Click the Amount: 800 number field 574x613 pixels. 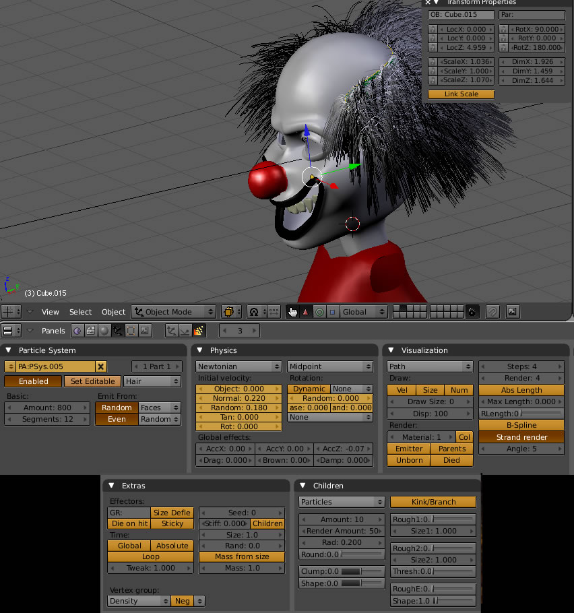click(x=47, y=408)
